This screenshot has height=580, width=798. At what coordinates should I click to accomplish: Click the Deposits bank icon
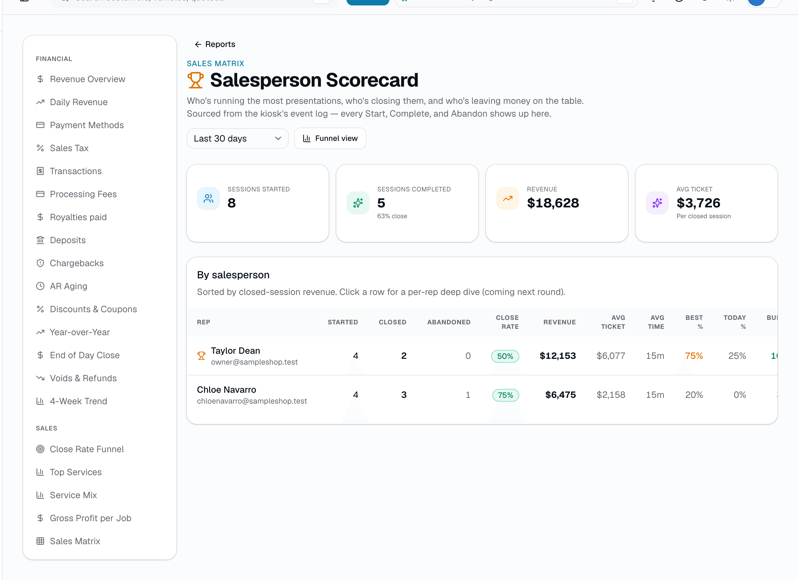click(40, 240)
